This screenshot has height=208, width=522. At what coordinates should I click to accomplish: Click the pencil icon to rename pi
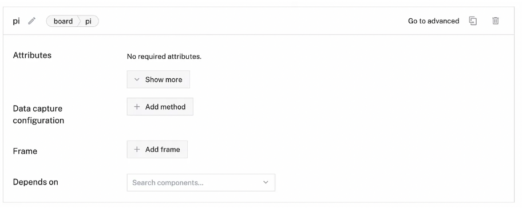click(x=31, y=21)
